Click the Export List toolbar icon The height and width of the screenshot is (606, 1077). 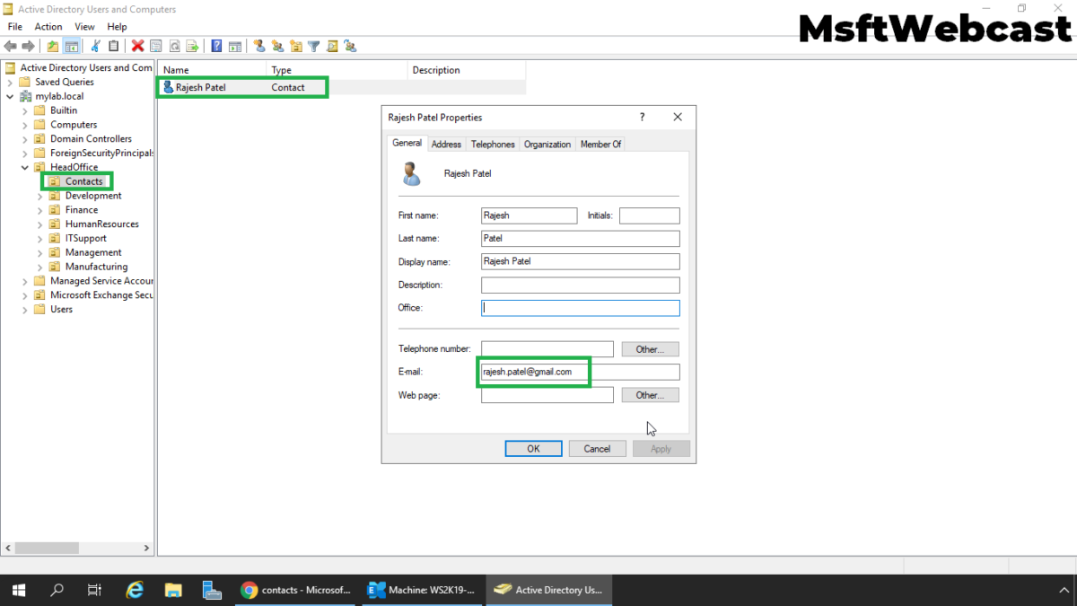191,46
